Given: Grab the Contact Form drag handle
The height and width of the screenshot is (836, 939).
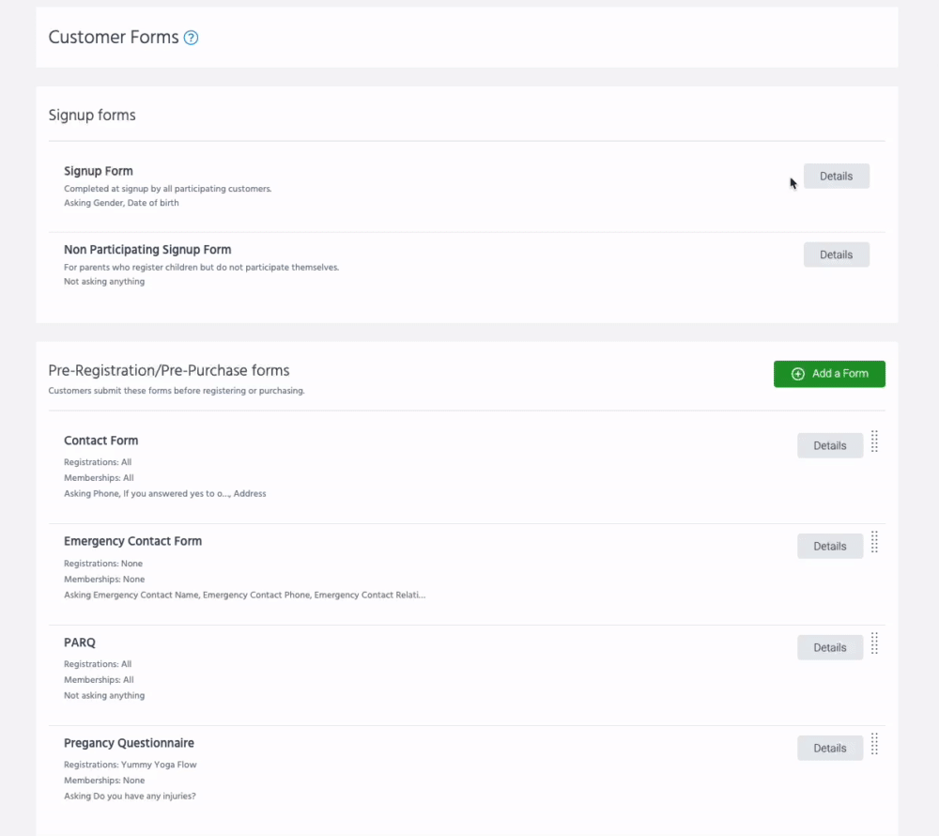Looking at the screenshot, I should click(874, 441).
